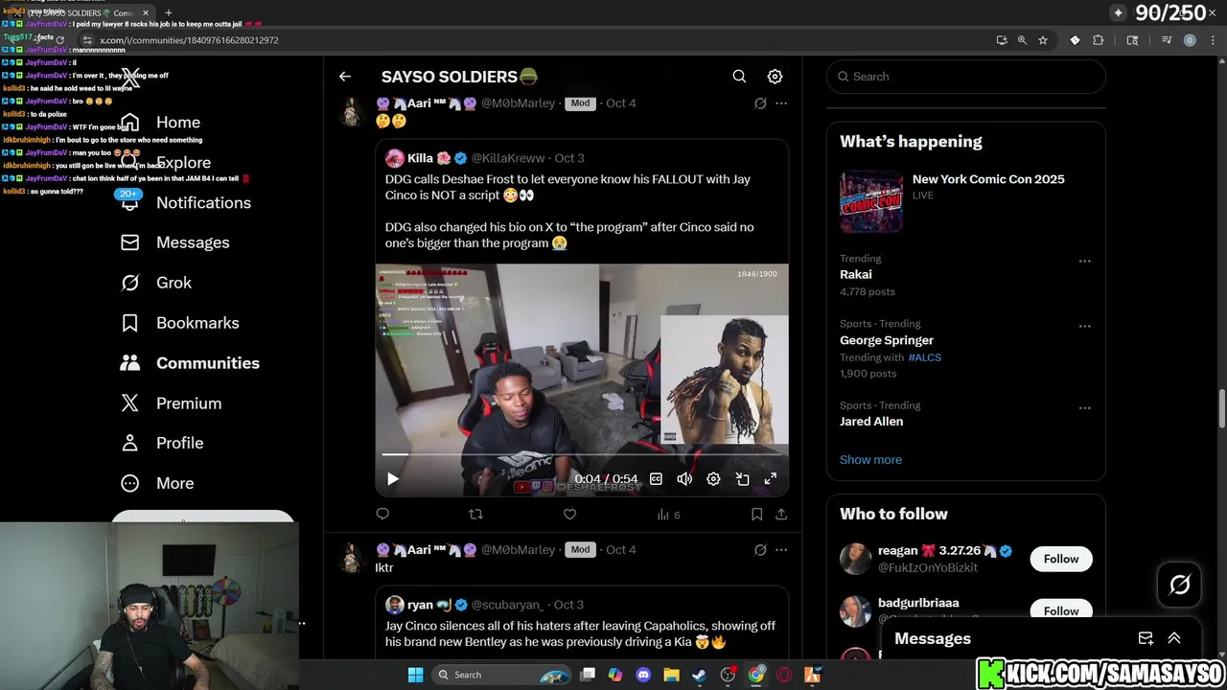The height and width of the screenshot is (690, 1227).
Task: Open Chrome three-dot menu
Action: [1212, 40]
